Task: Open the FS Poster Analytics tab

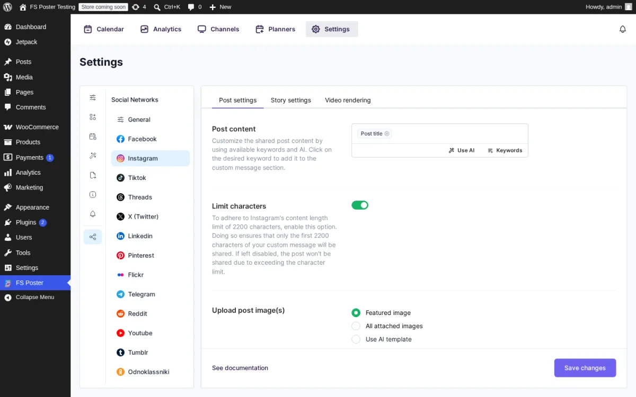Action: [x=161, y=29]
